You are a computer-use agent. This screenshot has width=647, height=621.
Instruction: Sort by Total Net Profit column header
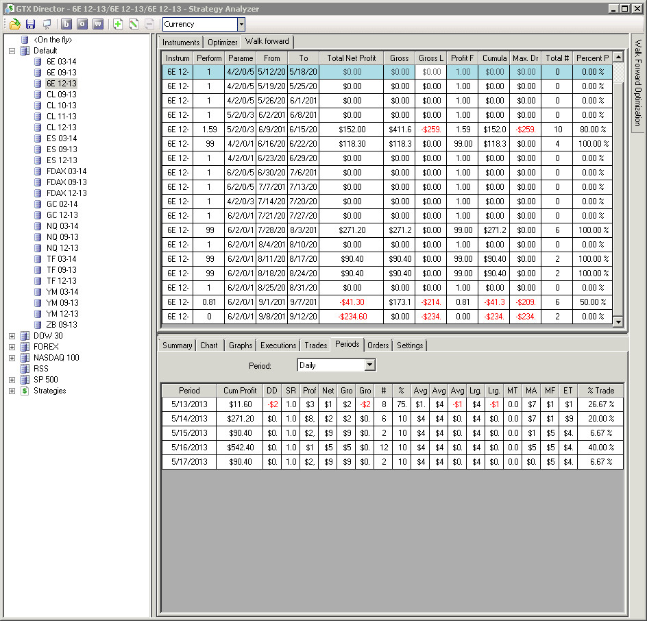pos(352,58)
